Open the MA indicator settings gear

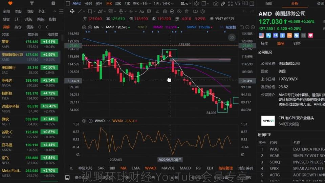(84, 27)
